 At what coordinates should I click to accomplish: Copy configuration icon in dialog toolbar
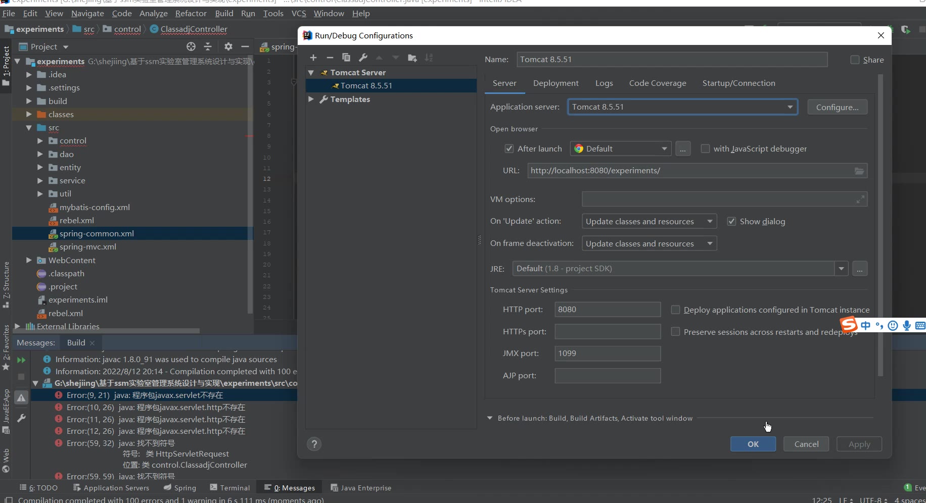(346, 58)
